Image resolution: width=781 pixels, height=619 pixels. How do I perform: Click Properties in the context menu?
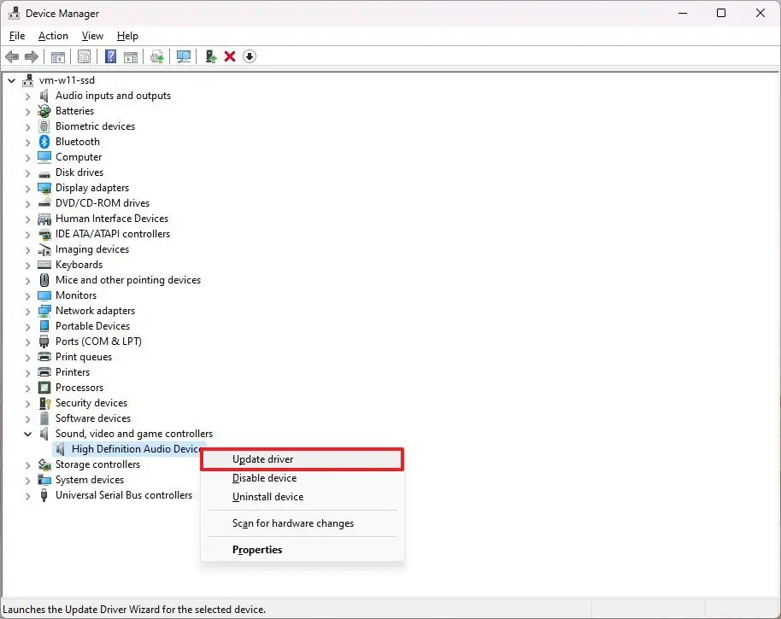click(257, 550)
